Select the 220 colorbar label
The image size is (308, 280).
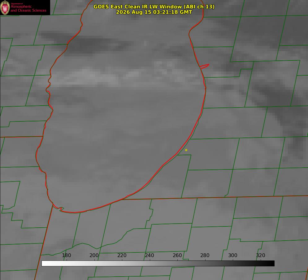tap(122, 255)
